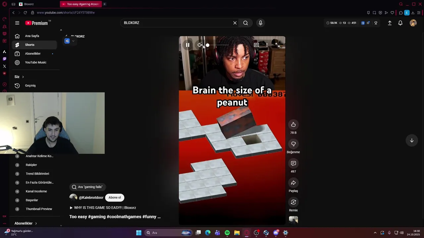
Task: Go to the next Short with the down arrow
Action: click(412, 140)
